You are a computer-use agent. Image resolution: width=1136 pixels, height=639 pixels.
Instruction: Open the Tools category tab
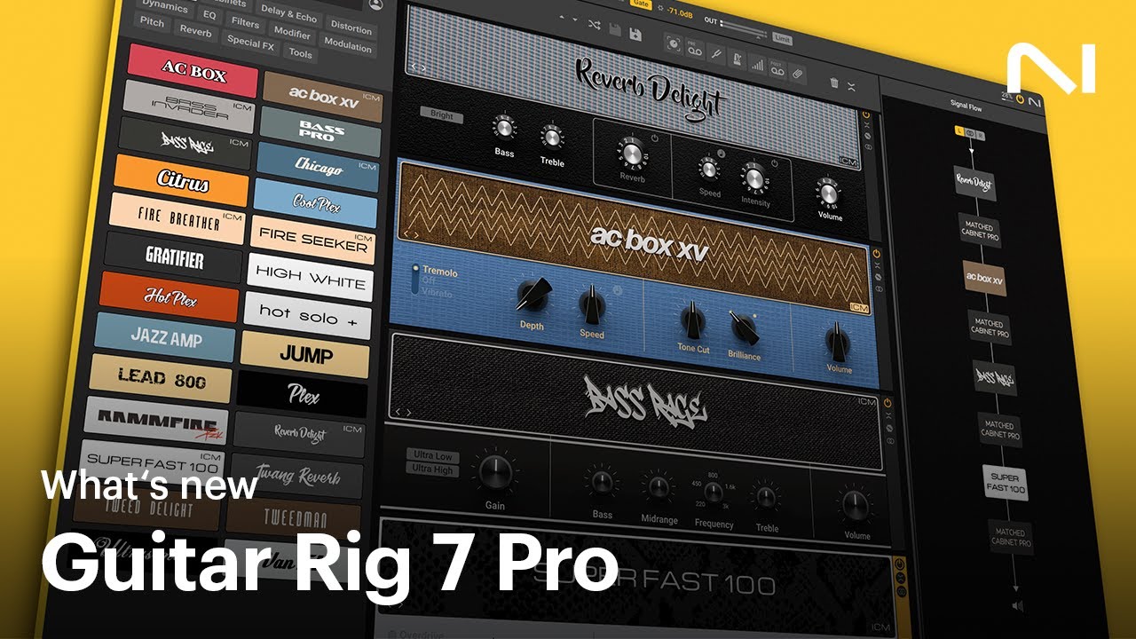click(301, 53)
